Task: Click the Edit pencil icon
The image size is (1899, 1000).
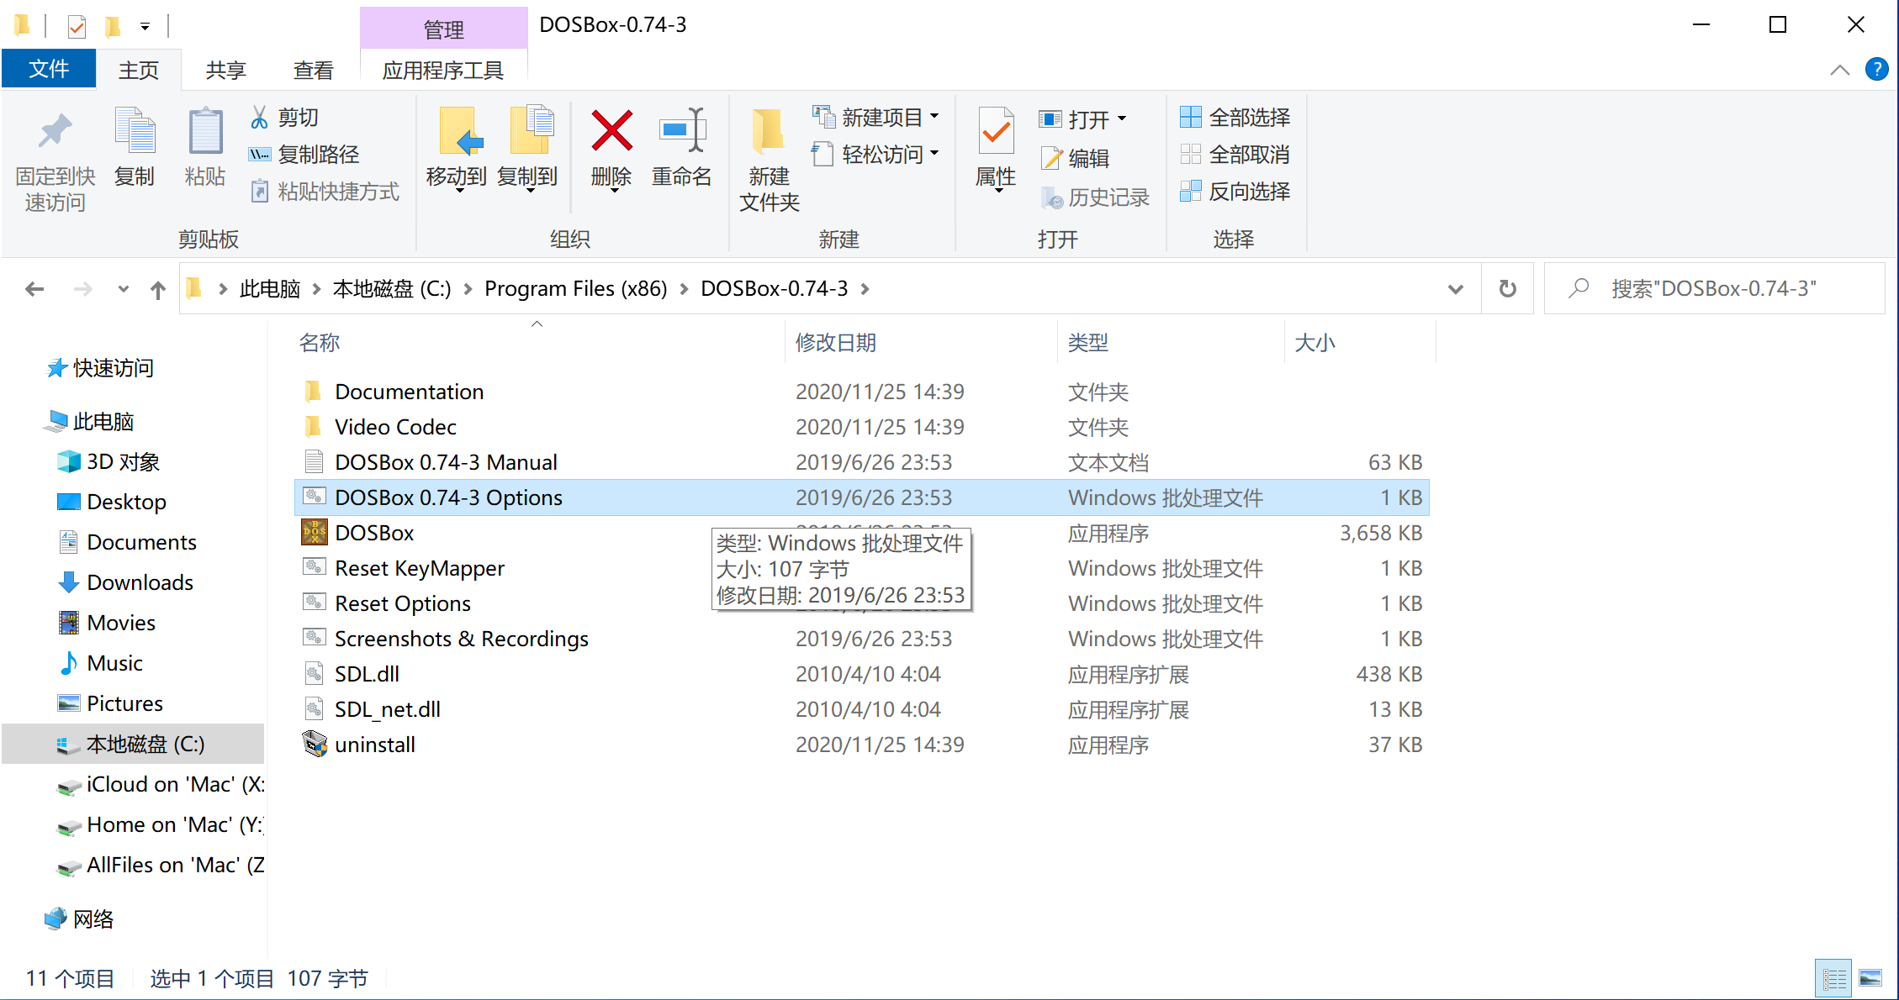Action: [x=1051, y=157]
